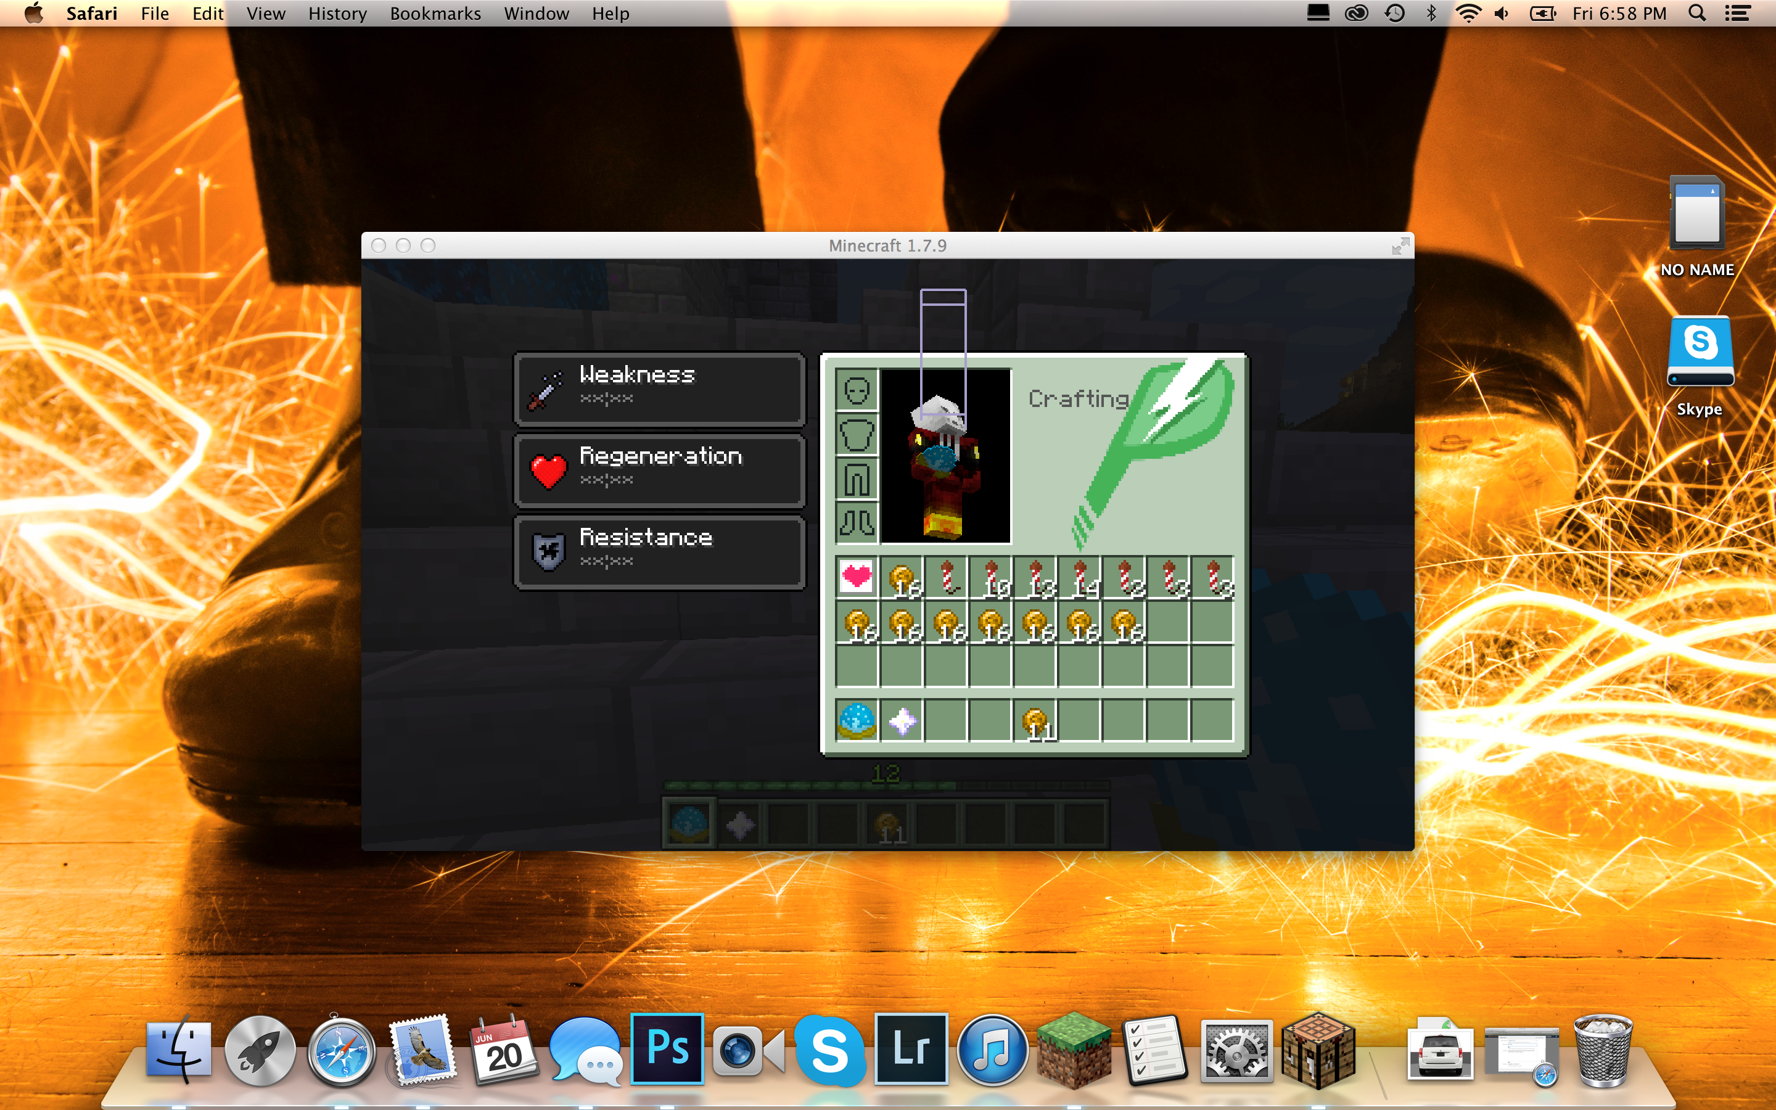Click the Wi-Fi status icon
This screenshot has height=1110, width=1776.
(x=1467, y=13)
